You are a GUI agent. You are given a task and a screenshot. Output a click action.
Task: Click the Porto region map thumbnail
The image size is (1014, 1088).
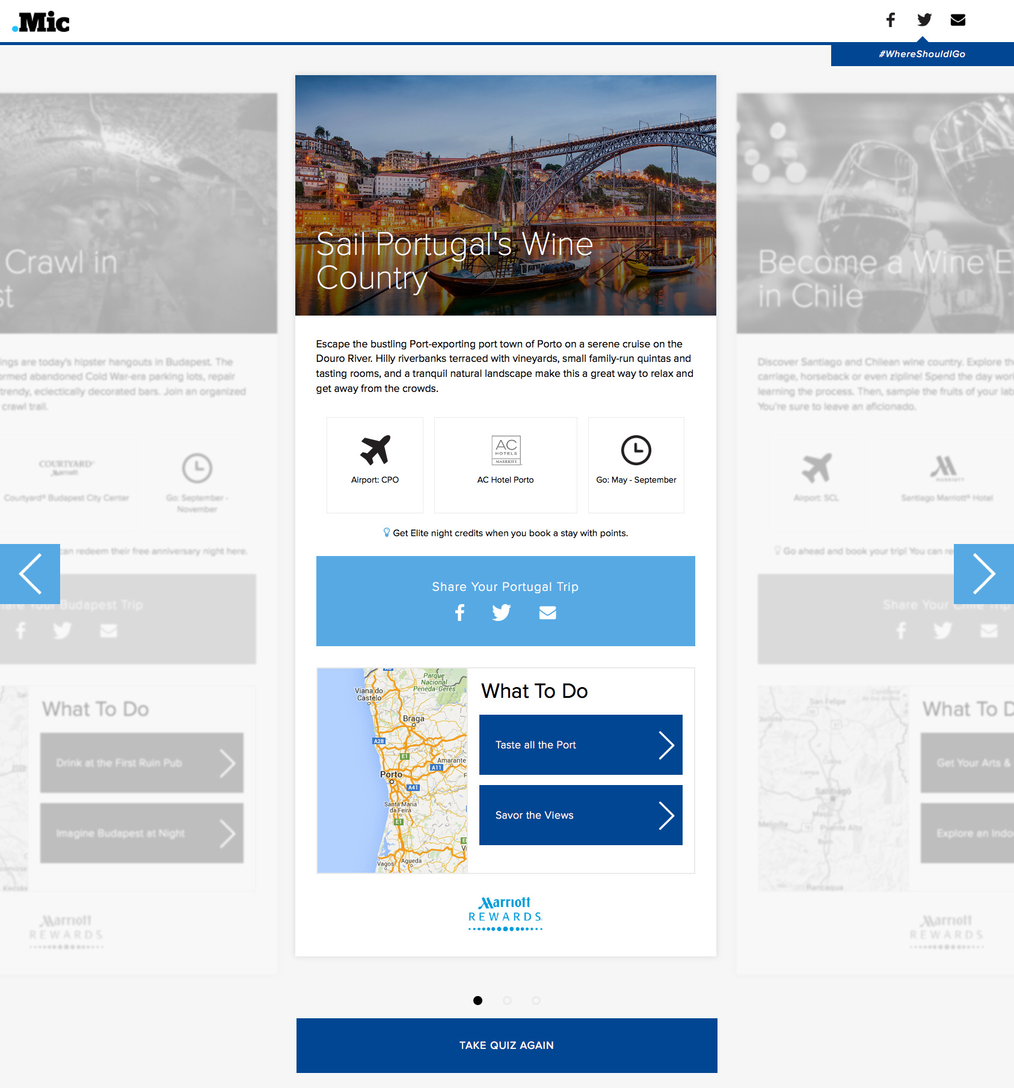[x=392, y=771]
